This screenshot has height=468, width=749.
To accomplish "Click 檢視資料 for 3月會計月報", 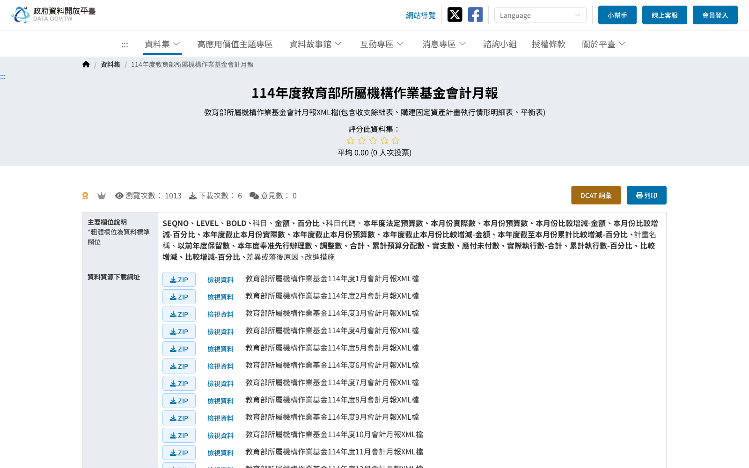I will point(220,314).
